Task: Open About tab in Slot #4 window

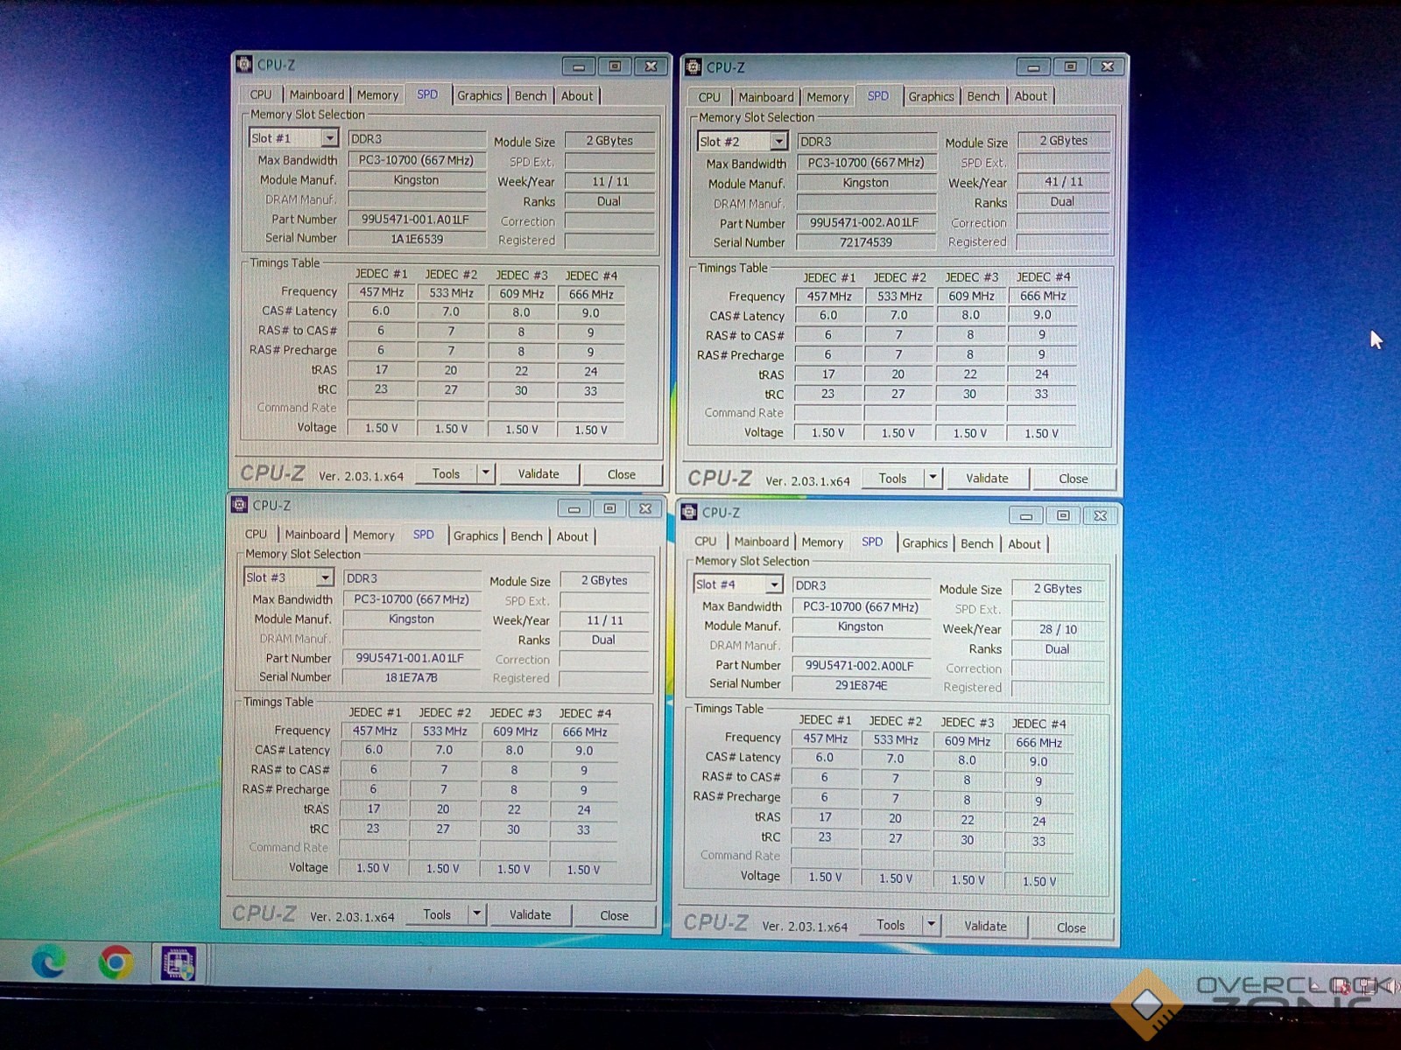Action: coord(1024,544)
